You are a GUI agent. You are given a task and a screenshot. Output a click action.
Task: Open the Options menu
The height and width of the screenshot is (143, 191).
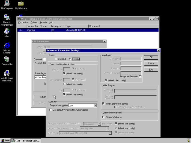point(34,22)
